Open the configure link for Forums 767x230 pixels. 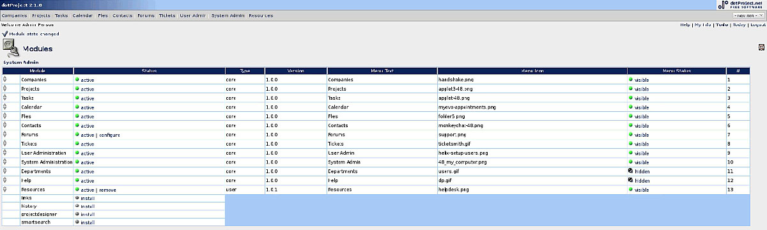[x=109, y=135]
